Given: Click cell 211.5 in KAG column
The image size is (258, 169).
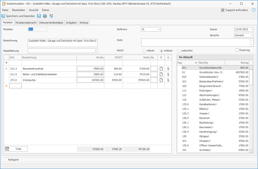Looking at the screenshot, I should point(15,74).
